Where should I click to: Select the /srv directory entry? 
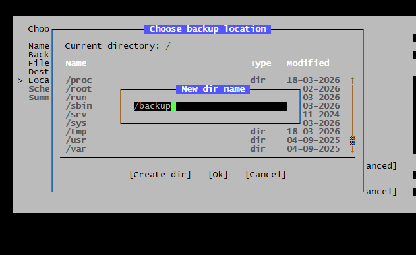[76, 114]
